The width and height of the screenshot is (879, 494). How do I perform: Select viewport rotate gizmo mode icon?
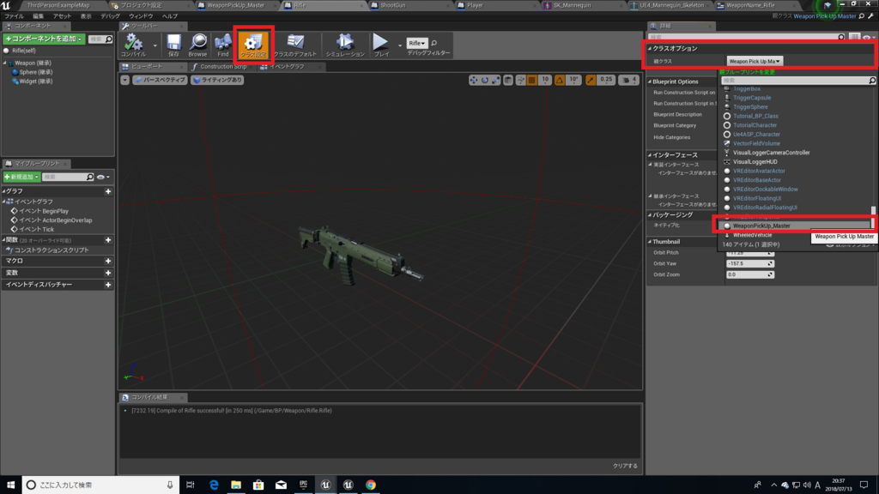(485, 80)
